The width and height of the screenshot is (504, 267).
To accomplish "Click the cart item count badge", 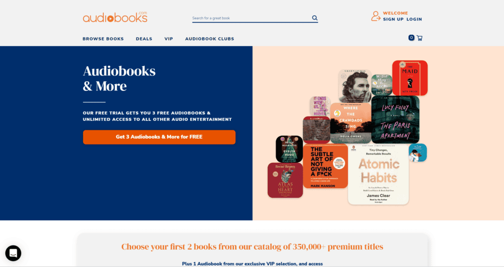I will point(411,37).
